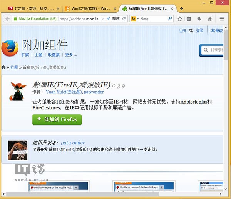Click vertical scrollbar down arrow
The image size is (231, 199).
point(226,189)
